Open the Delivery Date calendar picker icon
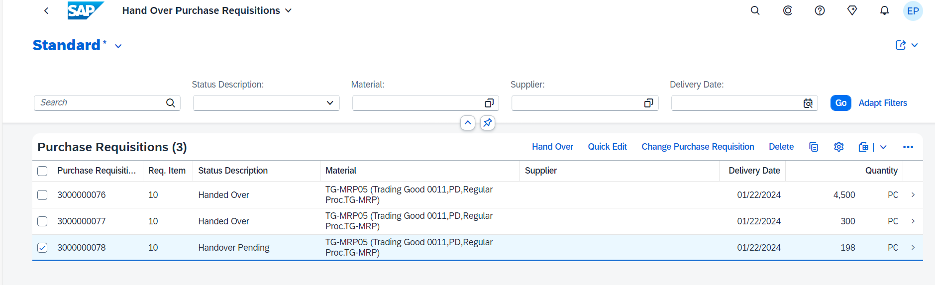The height and width of the screenshot is (285, 935). click(x=808, y=103)
